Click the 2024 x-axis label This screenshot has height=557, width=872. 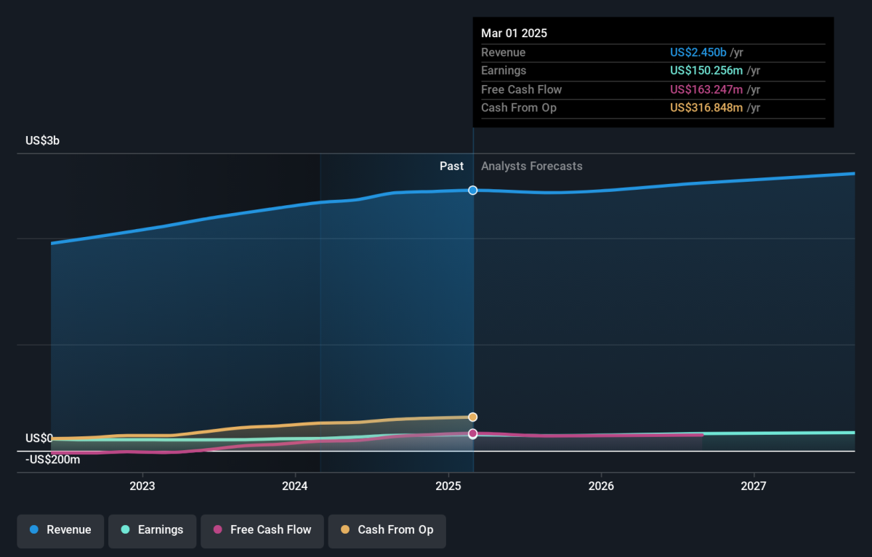[295, 486]
